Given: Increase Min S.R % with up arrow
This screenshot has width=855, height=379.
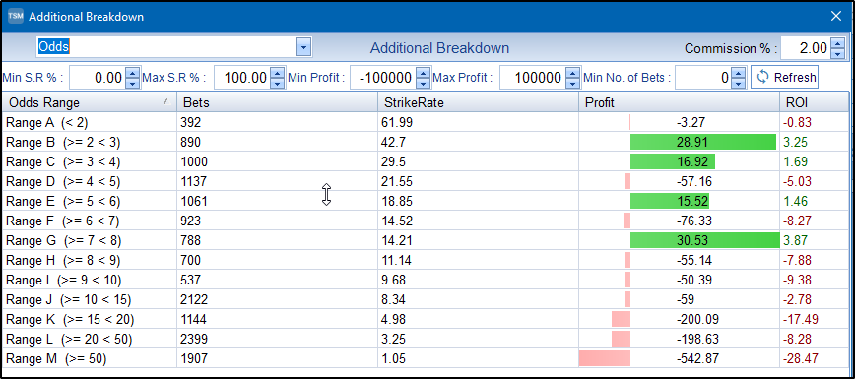Looking at the screenshot, I should pyautogui.click(x=133, y=73).
